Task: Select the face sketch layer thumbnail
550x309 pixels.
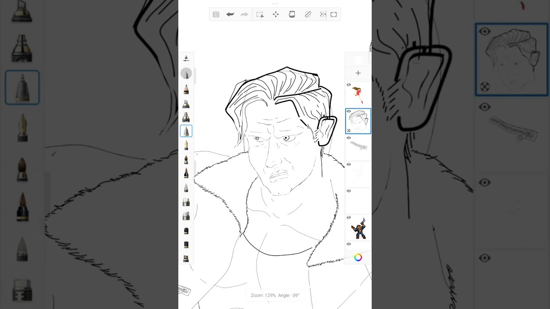Action: pos(358,121)
